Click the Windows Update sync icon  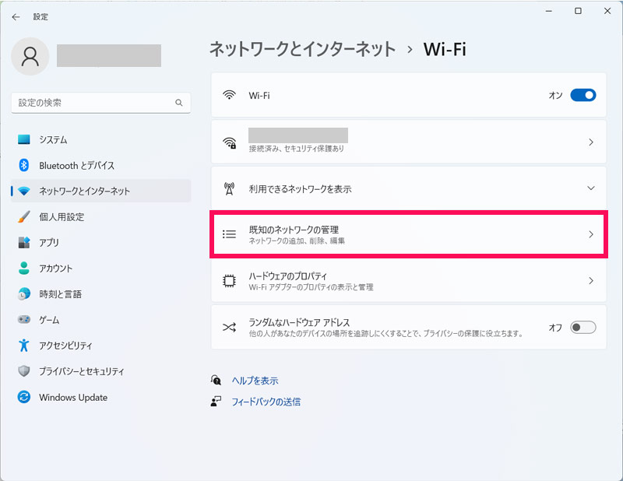coord(24,397)
